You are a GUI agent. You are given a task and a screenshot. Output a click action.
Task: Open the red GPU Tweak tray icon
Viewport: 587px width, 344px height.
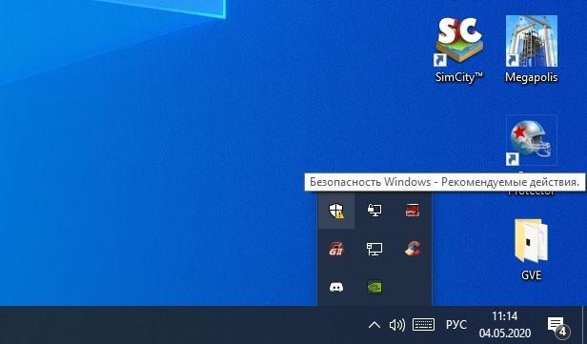(413, 211)
